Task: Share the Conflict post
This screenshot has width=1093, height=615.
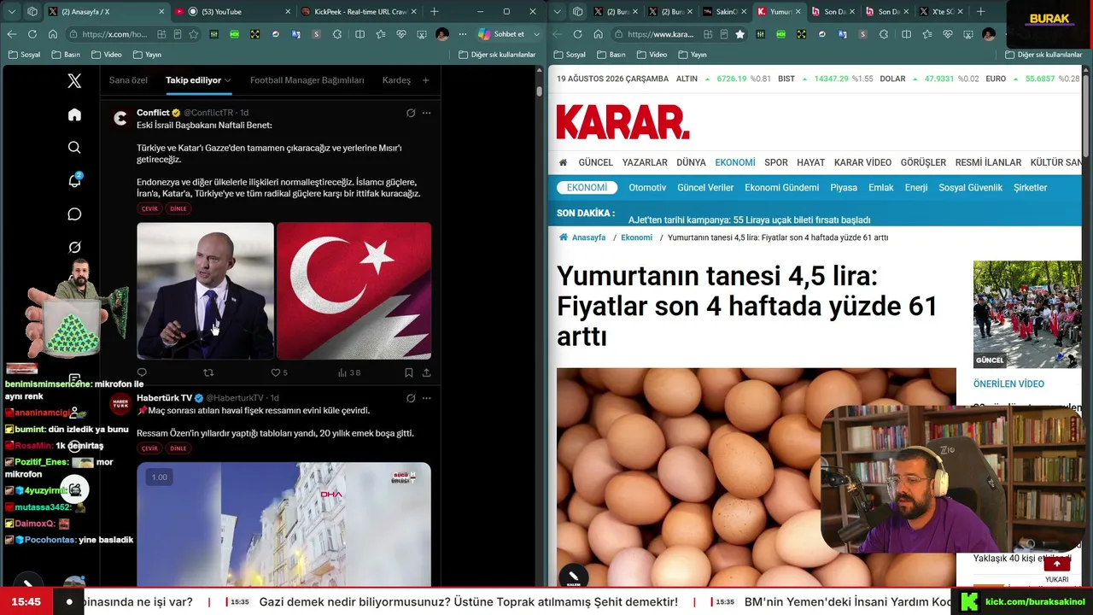Action: coord(426,372)
